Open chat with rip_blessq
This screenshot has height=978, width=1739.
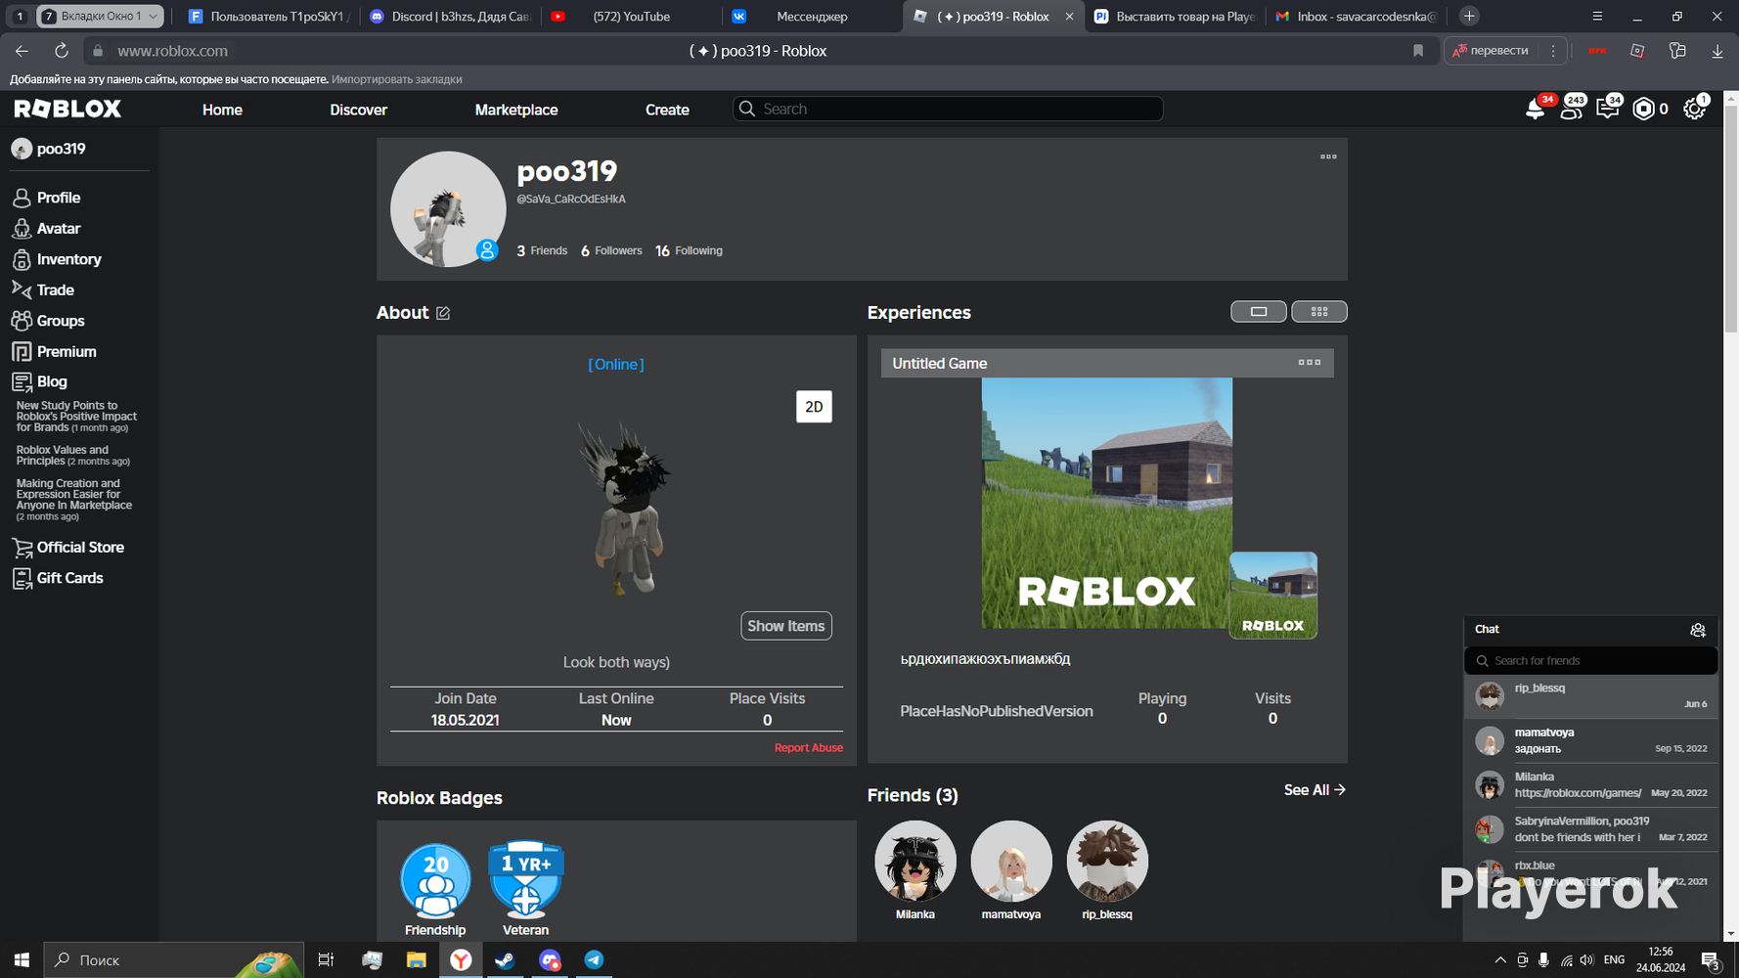(1591, 696)
